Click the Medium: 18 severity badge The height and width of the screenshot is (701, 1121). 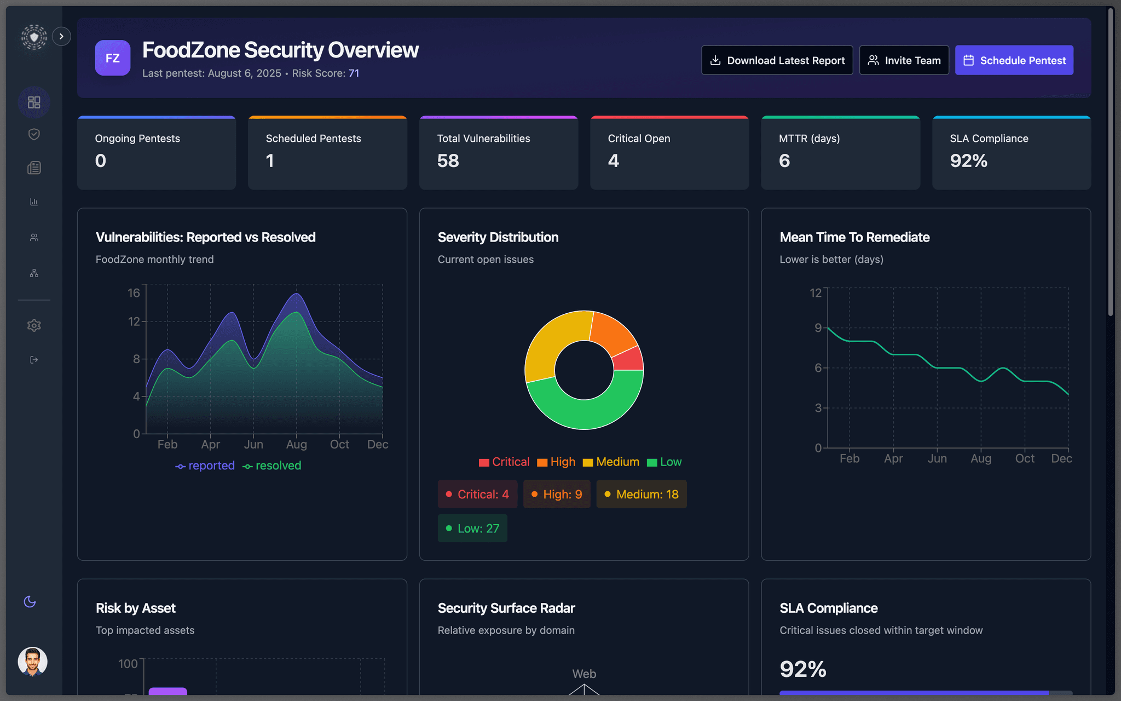[x=641, y=494]
